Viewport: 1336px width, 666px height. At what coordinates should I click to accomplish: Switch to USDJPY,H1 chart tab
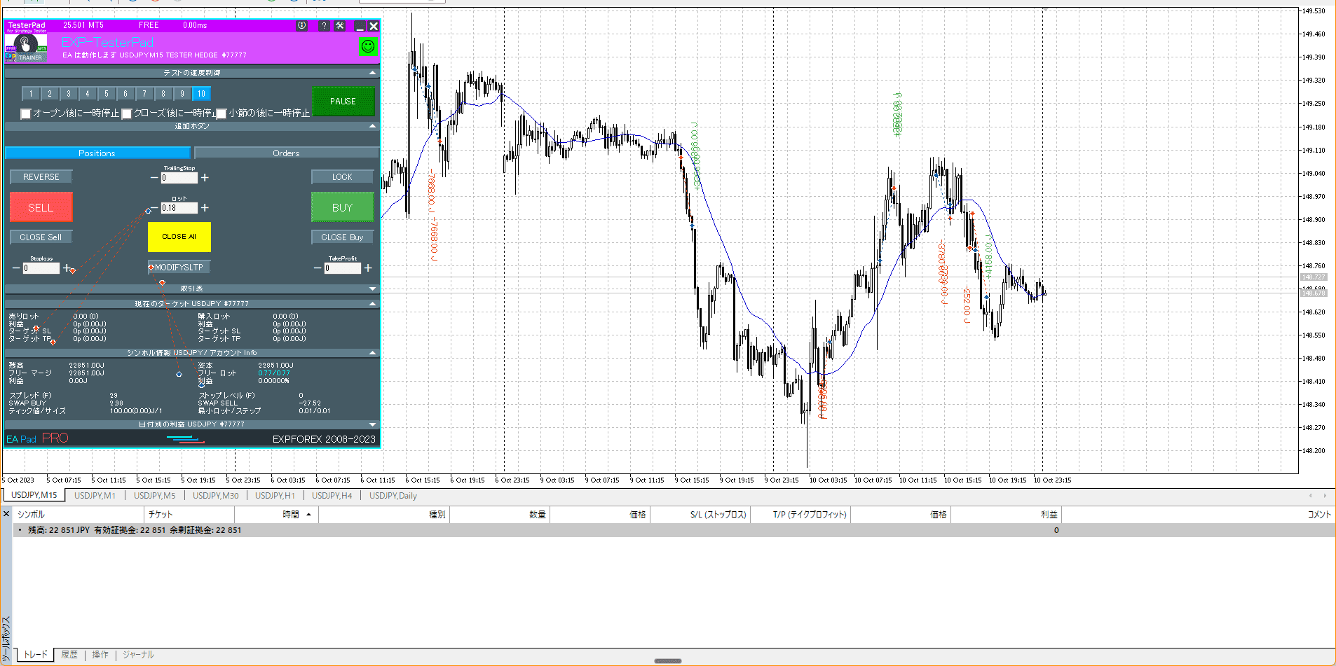[275, 496]
